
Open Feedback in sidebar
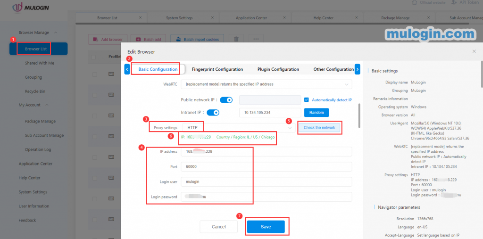point(27,221)
